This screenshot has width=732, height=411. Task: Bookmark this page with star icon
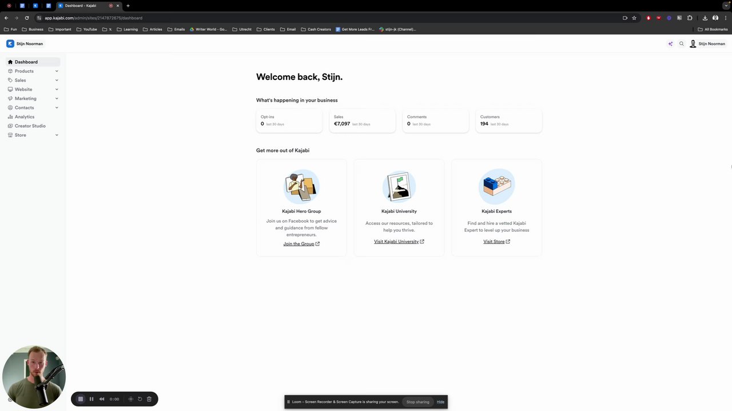coord(634,18)
